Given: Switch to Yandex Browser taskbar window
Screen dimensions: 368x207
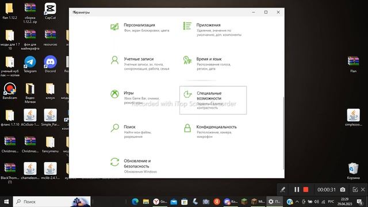Looking at the screenshot, I should pyautogui.click(x=160, y=202).
